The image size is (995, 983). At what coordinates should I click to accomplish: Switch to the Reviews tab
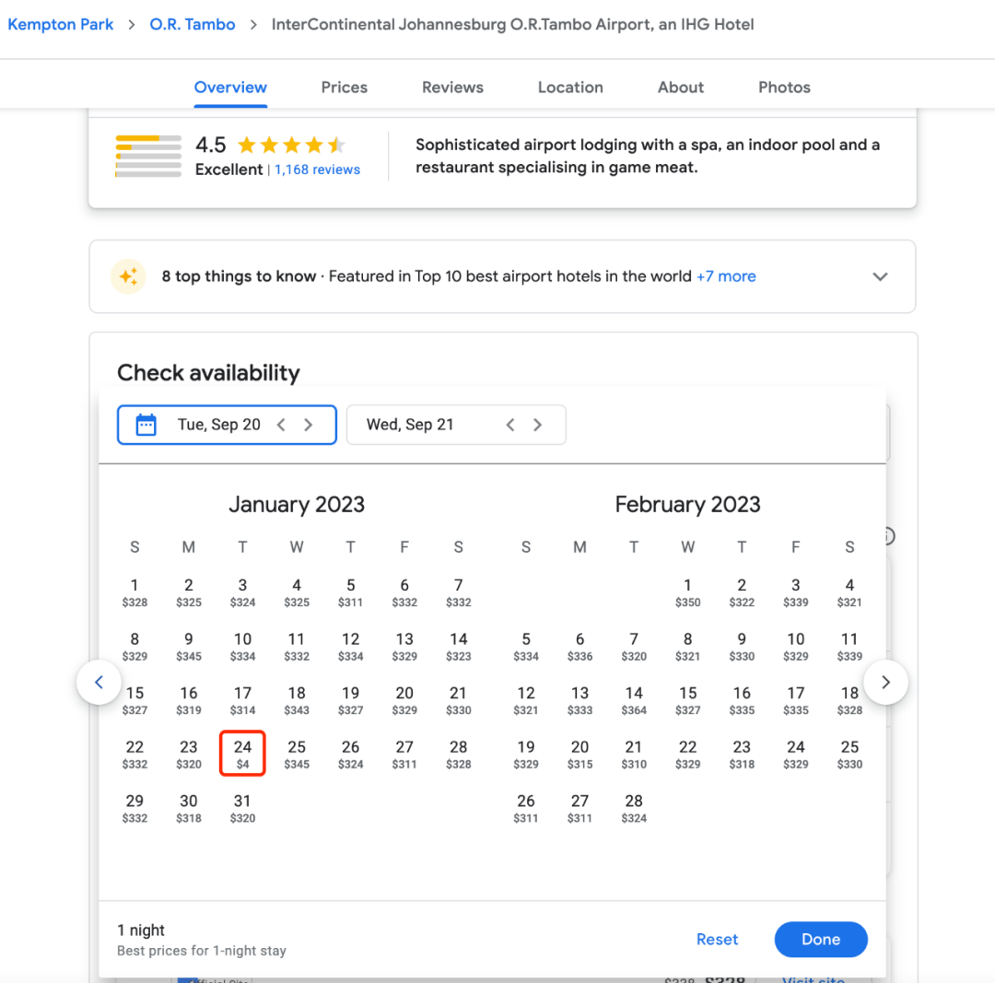(x=452, y=88)
